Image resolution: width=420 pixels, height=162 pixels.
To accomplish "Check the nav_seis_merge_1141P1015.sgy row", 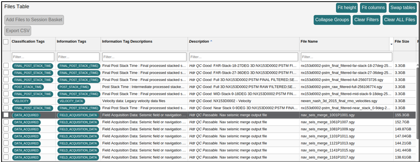I will pos(6,150).
